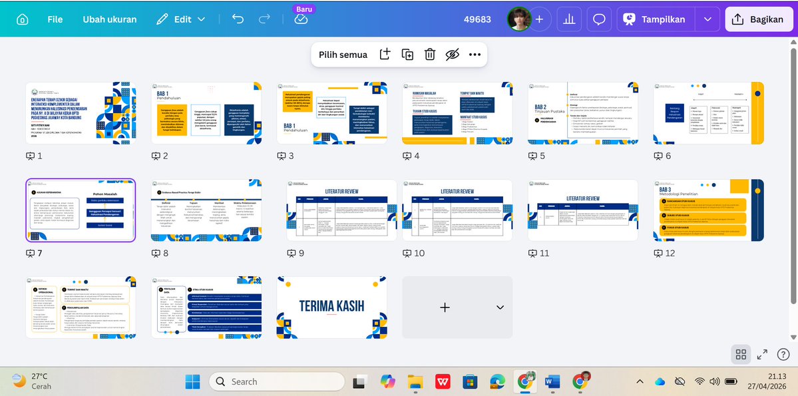The height and width of the screenshot is (396, 798).
Task: Select slide 8 Evidence Based Practice
Action: [206, 210]
